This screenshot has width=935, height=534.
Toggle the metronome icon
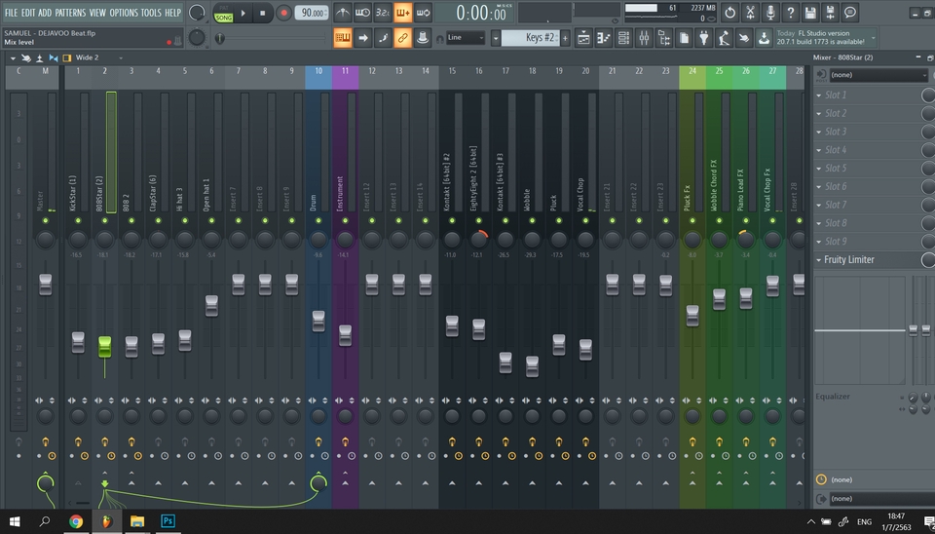(342, 12)
